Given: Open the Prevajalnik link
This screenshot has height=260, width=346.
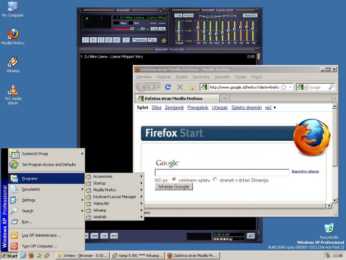Looking at the screenshot, I should [x=198, y=107].
